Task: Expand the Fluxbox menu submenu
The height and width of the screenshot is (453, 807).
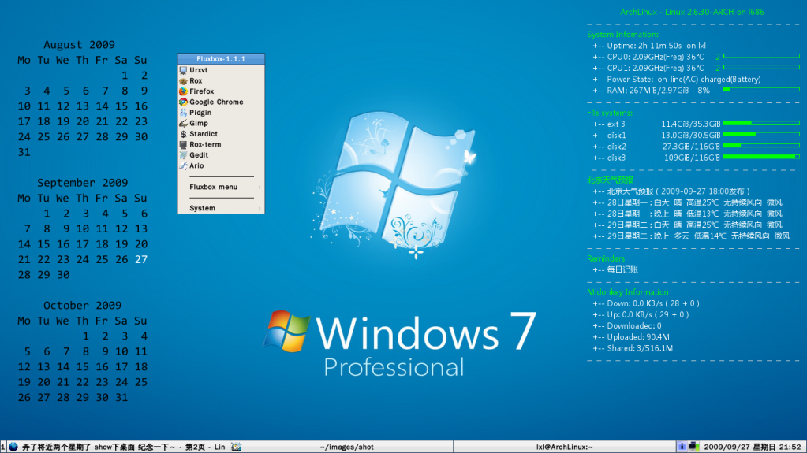Action: click(222, 188)
